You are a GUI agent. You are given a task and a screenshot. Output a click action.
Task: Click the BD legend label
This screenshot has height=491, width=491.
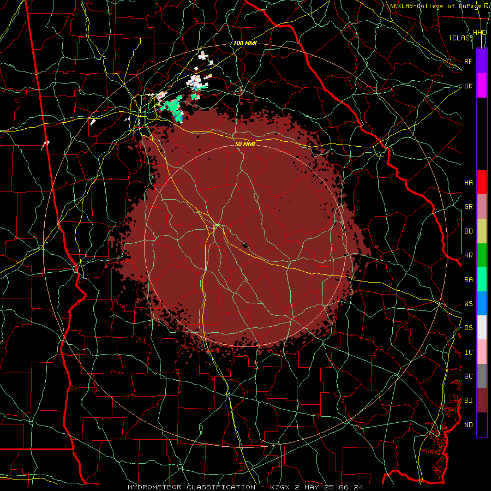coord(468,231)
